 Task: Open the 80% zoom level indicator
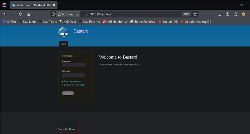186,14
